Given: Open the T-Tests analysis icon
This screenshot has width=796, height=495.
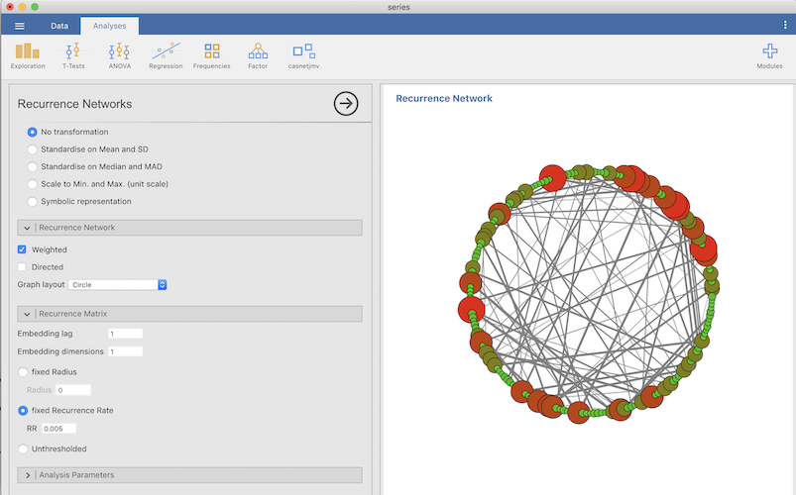Looking at the screenshot, I should coord(73,54).
